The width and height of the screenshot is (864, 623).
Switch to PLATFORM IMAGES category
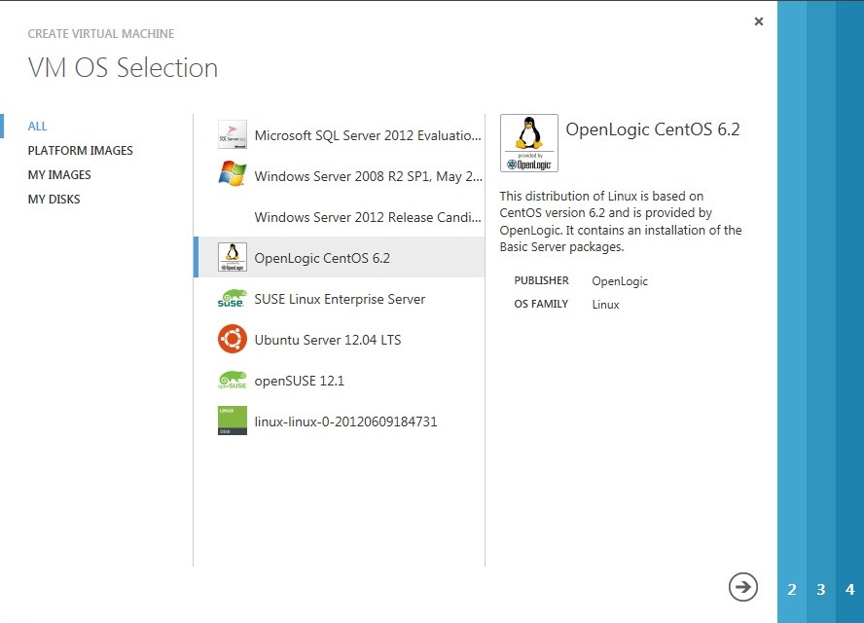click(x=80, y=151)
